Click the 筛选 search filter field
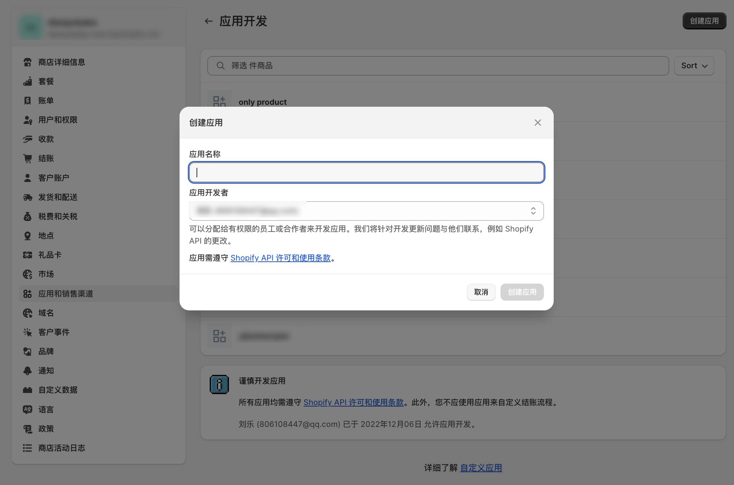734x485 pixels. 438,66
